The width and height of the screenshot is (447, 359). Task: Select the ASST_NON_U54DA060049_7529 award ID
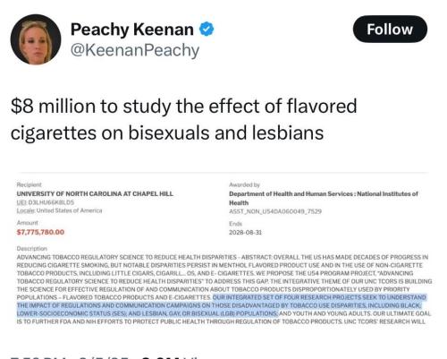click(x=275, y=211)
